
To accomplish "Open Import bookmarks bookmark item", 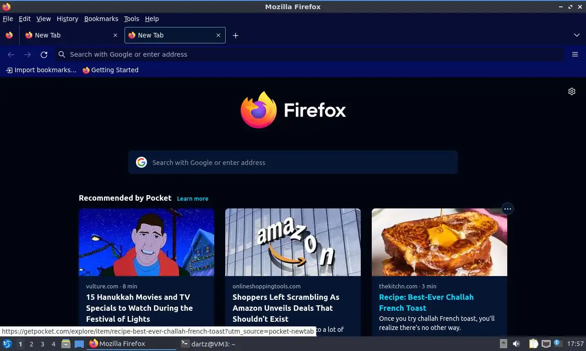I will (41, 70).
